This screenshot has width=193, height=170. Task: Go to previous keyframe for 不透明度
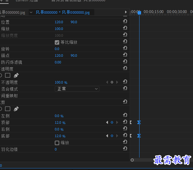click(x=107, y=82)
